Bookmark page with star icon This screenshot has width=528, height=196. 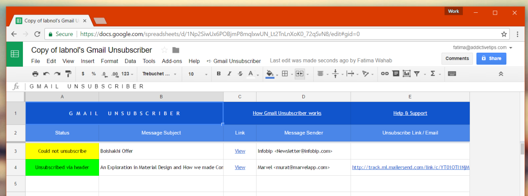point(504,34)
